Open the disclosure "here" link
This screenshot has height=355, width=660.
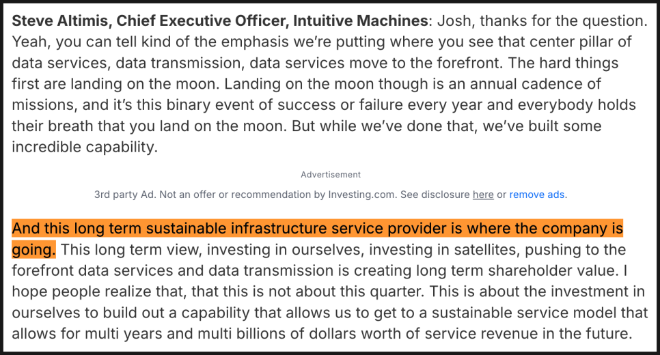(483, 195)
